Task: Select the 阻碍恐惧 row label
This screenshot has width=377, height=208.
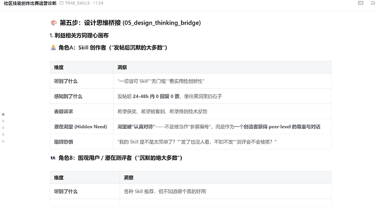Action: coord(63,142)
